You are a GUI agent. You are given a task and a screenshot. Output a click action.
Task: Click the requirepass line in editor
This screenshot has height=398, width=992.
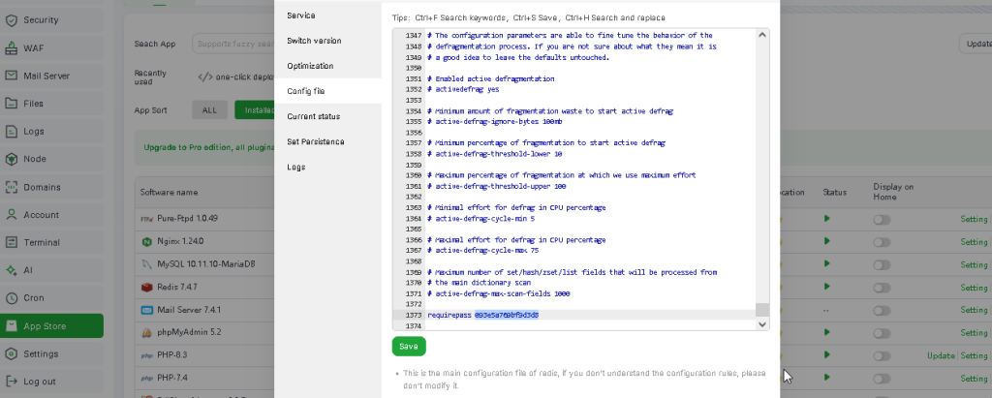click(x=482, y=315)
